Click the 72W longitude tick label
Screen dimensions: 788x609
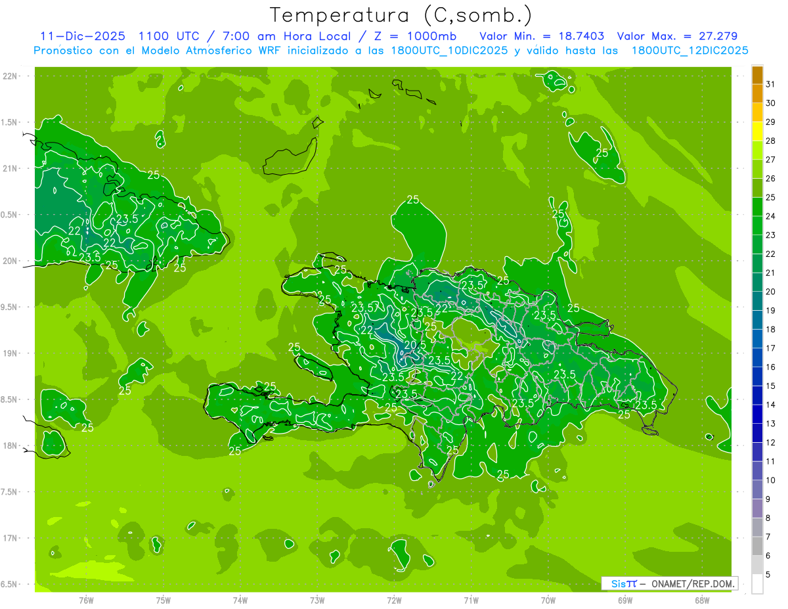(394, 600)
